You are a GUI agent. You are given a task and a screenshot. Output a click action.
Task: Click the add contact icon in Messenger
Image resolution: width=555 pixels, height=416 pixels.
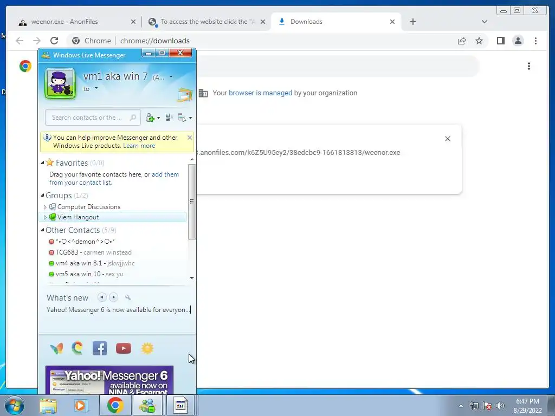tap(150, 118)
